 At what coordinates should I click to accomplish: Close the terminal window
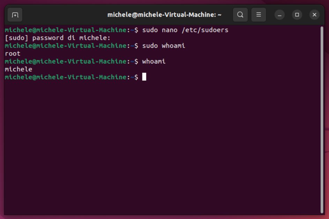click(x=314, y=15)
